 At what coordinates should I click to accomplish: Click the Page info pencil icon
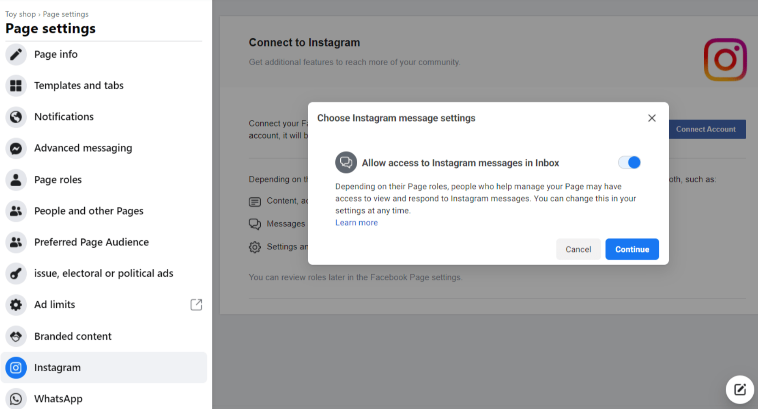(x=16, y=54)
